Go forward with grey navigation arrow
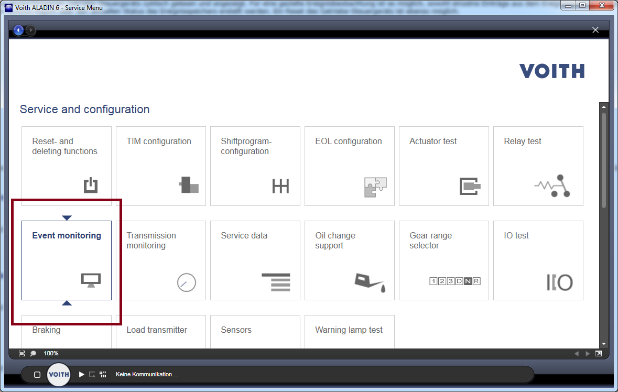The image size is (618, 392). click(30, 30)
